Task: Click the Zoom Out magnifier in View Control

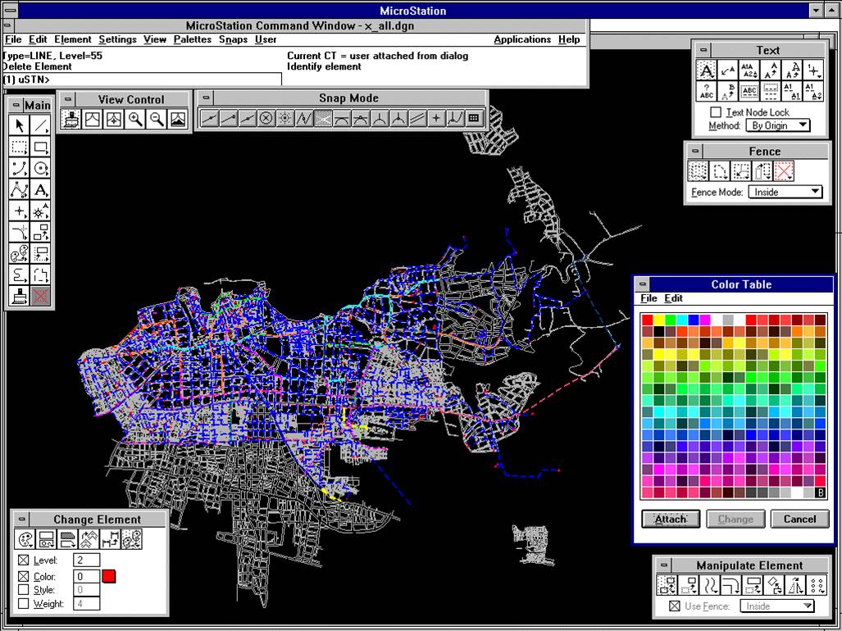Action: pyautogui.click(x=157, y=119)
